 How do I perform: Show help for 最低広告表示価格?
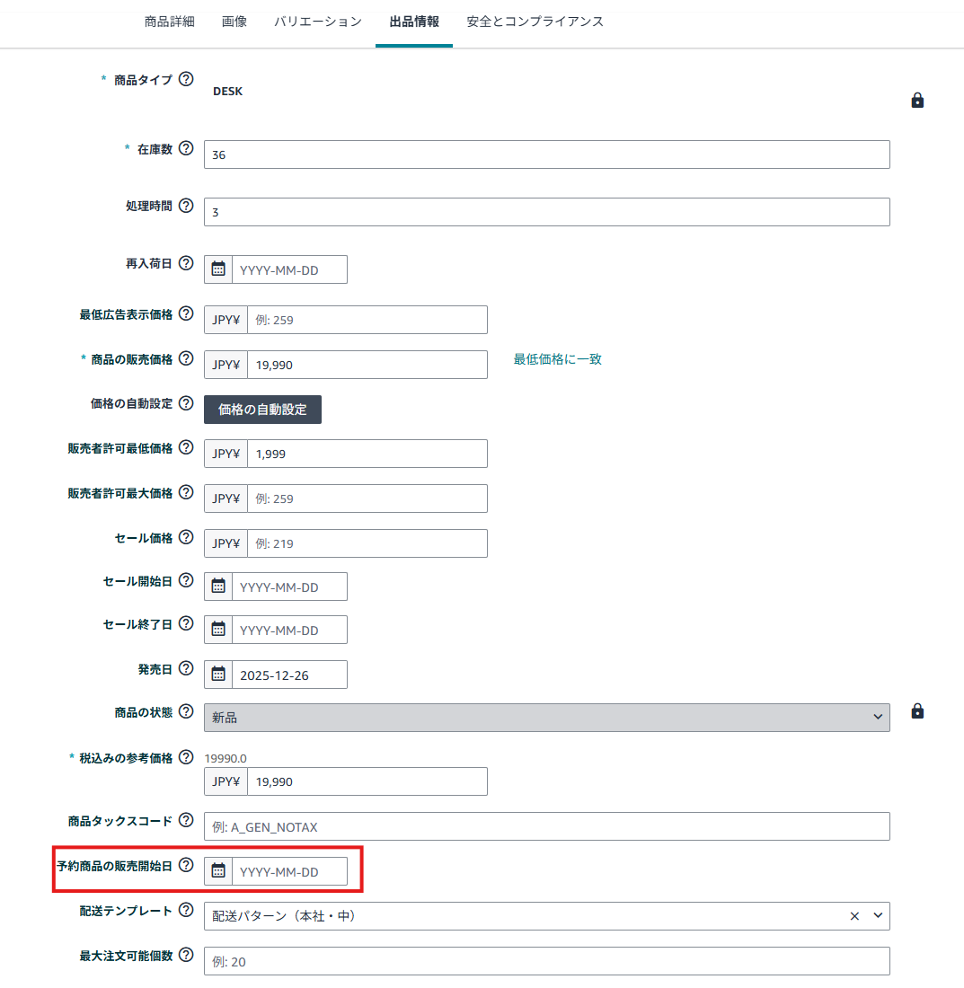(x=186, y=313)
